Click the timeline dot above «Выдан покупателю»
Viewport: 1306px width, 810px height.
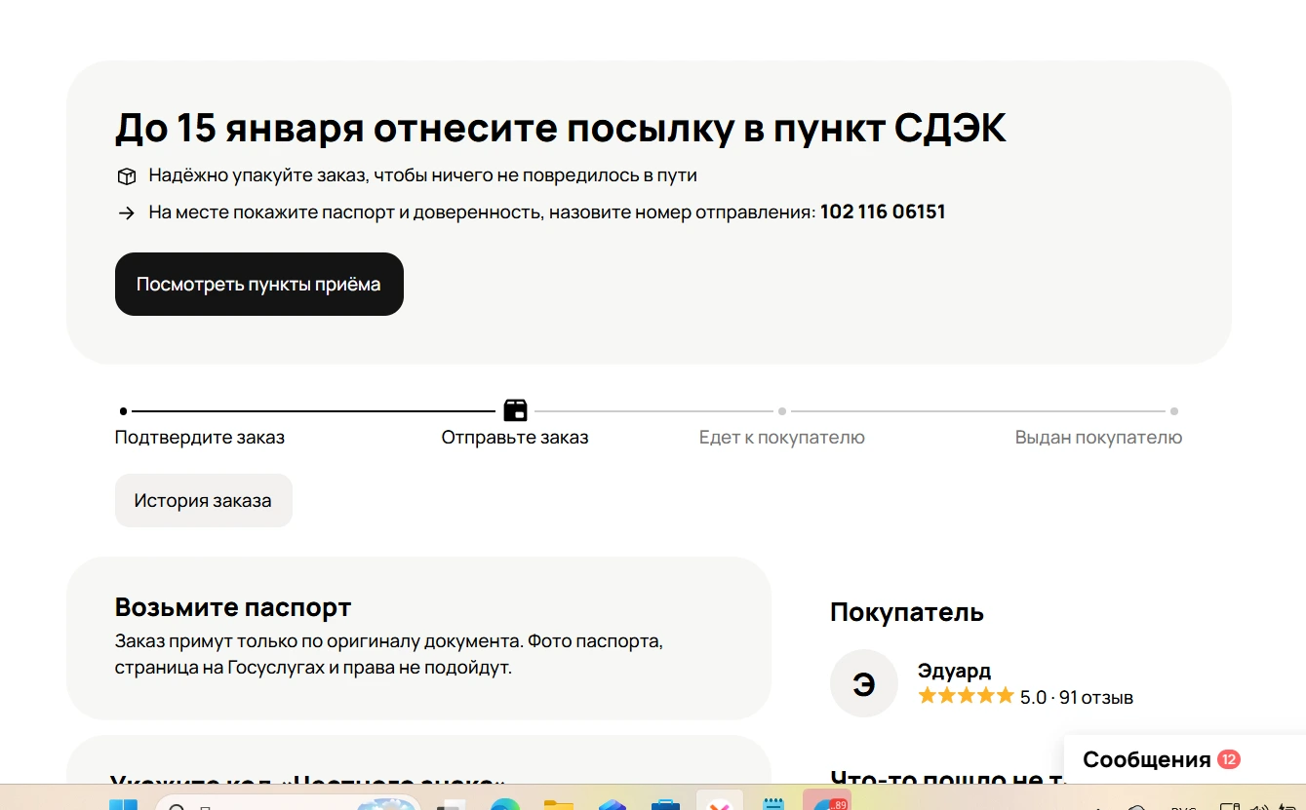1174,411
